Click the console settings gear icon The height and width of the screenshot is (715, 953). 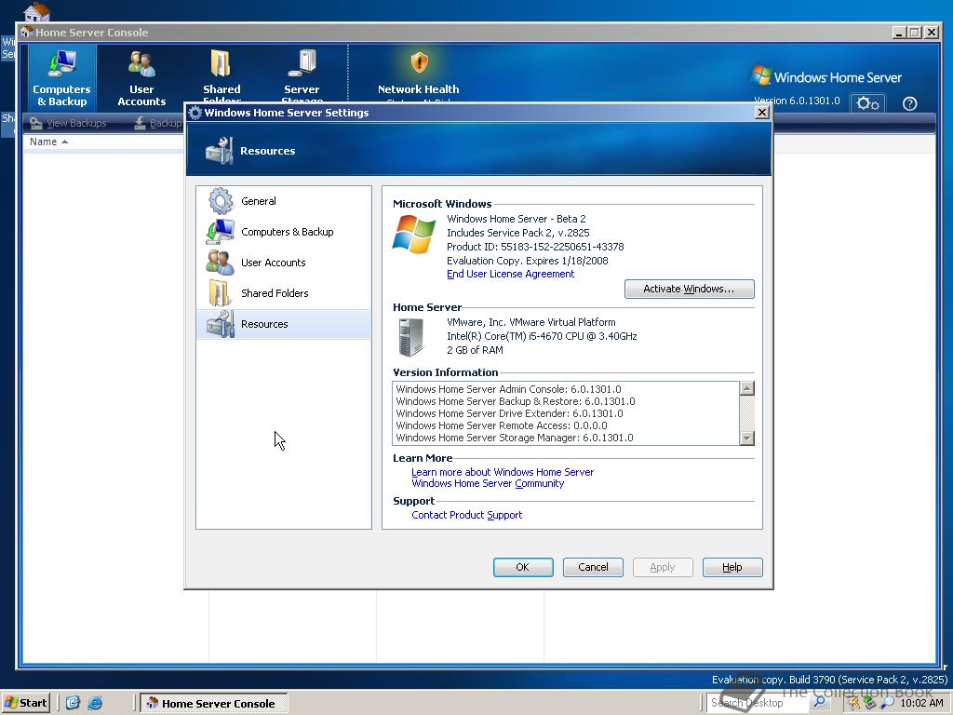(x=867, y=104)
